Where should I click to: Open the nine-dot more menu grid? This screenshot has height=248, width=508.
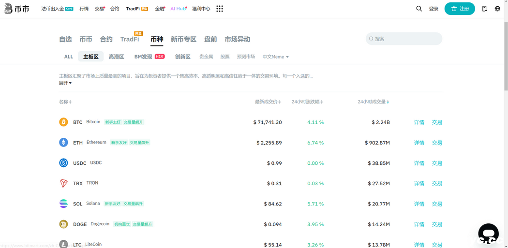[220, 9]
